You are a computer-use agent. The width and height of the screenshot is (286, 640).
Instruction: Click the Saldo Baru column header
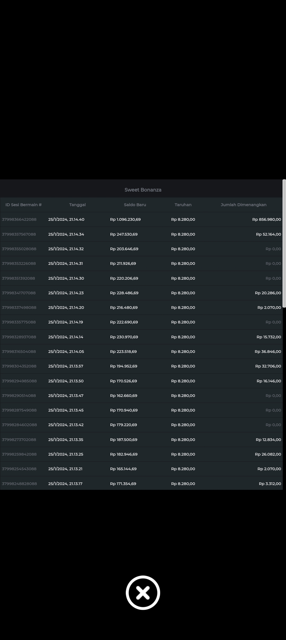coord(135,205)
